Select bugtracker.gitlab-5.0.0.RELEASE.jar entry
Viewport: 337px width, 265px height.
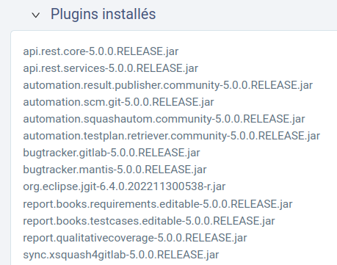(112, 153)
